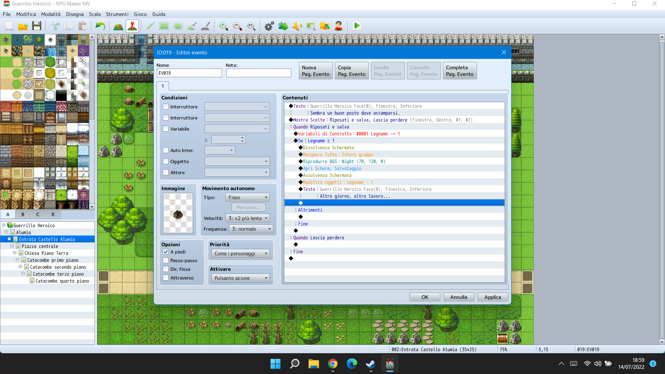Open the Database gear icon

[269, 26]
